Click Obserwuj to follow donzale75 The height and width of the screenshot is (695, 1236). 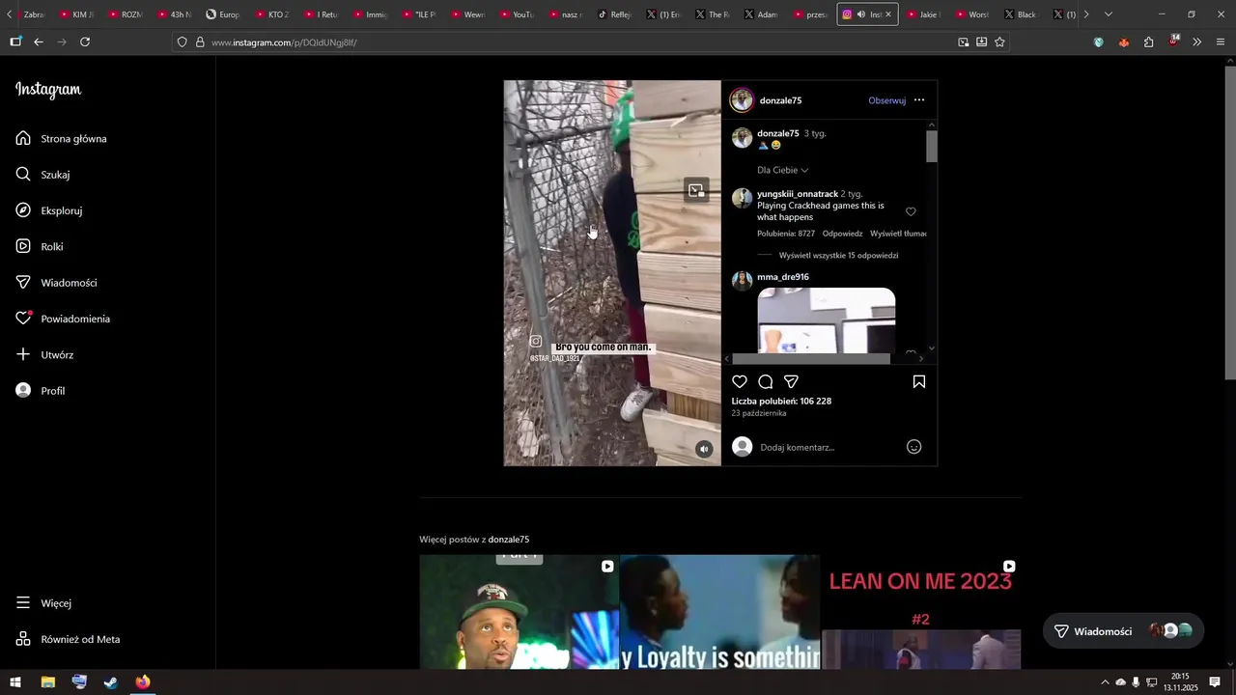pos(886,100)
